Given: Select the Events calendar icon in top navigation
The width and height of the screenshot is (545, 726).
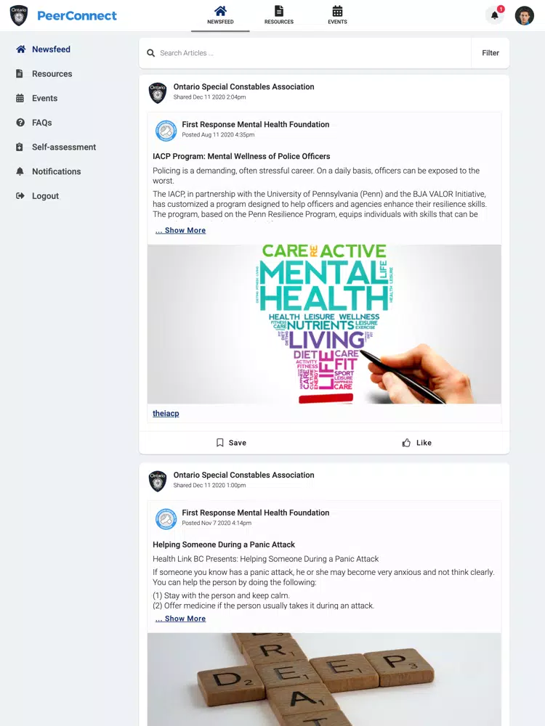Looking at the screenshot, I should point(337,11).
